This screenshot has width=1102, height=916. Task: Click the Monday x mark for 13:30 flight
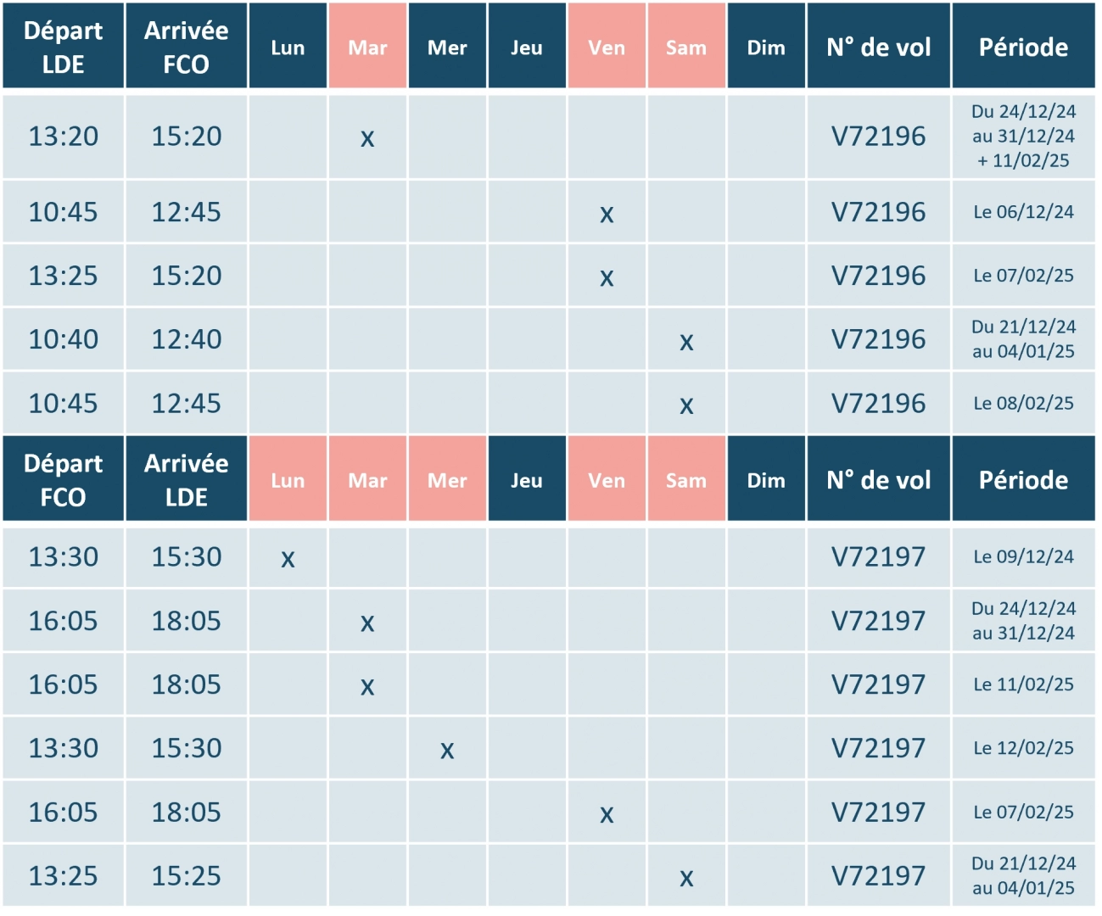[x=288, y=558]
